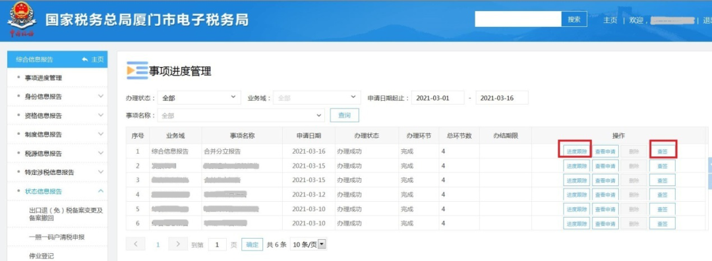Click the go-to-page number input
This screenshot has height=261, width=712.
[218, 245]
